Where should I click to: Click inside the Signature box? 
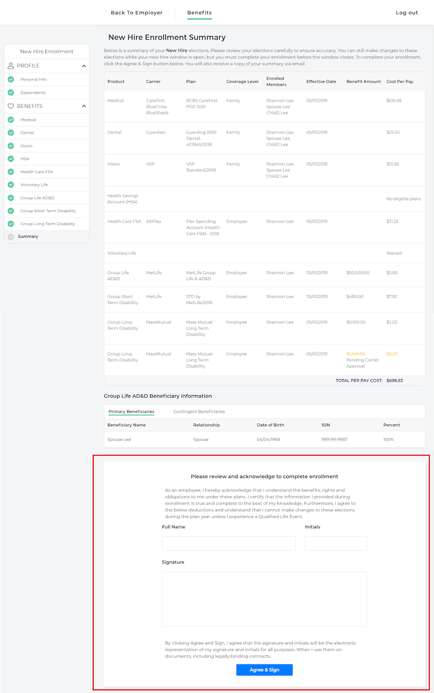[264, 599]
